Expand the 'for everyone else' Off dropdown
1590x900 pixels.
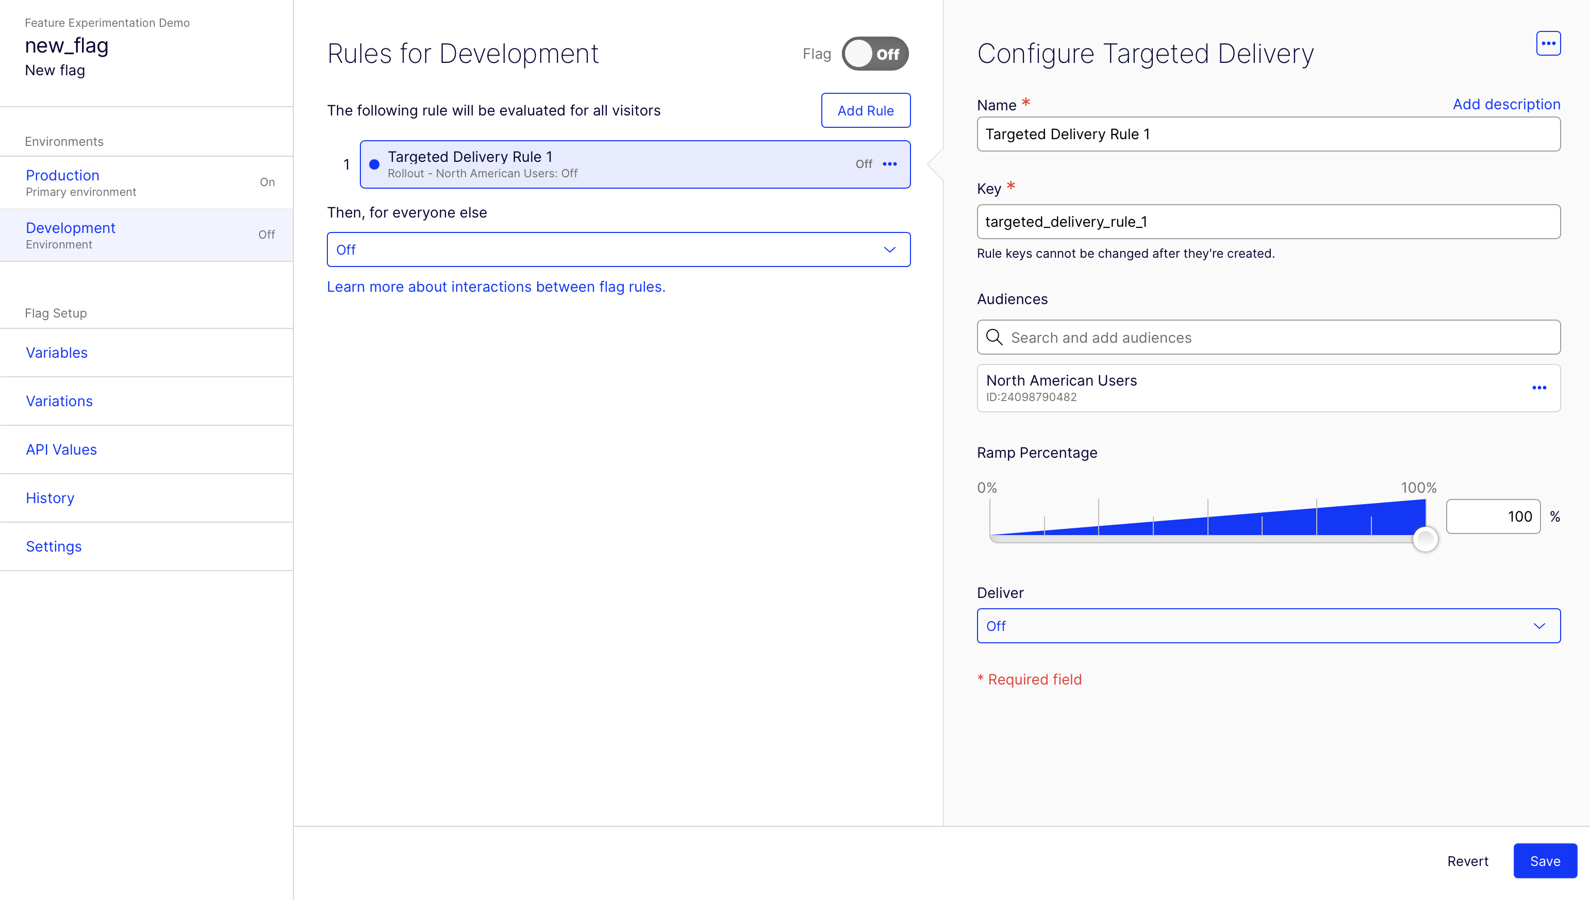coord(618,249)
